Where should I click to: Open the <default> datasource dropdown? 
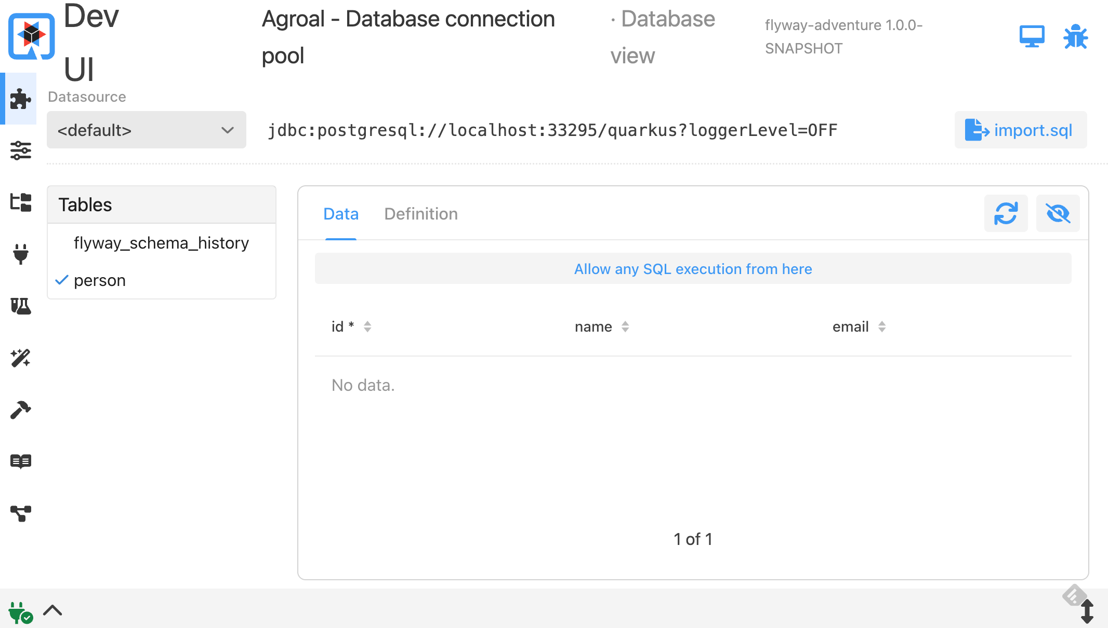point(146,130)
